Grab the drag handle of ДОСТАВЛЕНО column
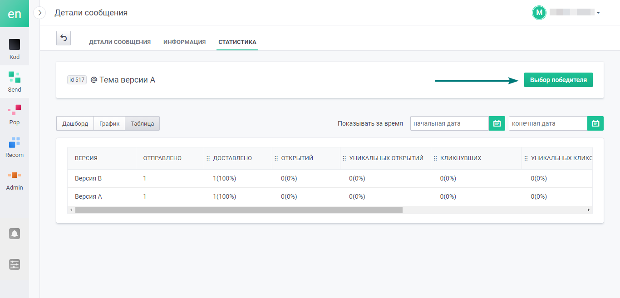 point(208,158)
